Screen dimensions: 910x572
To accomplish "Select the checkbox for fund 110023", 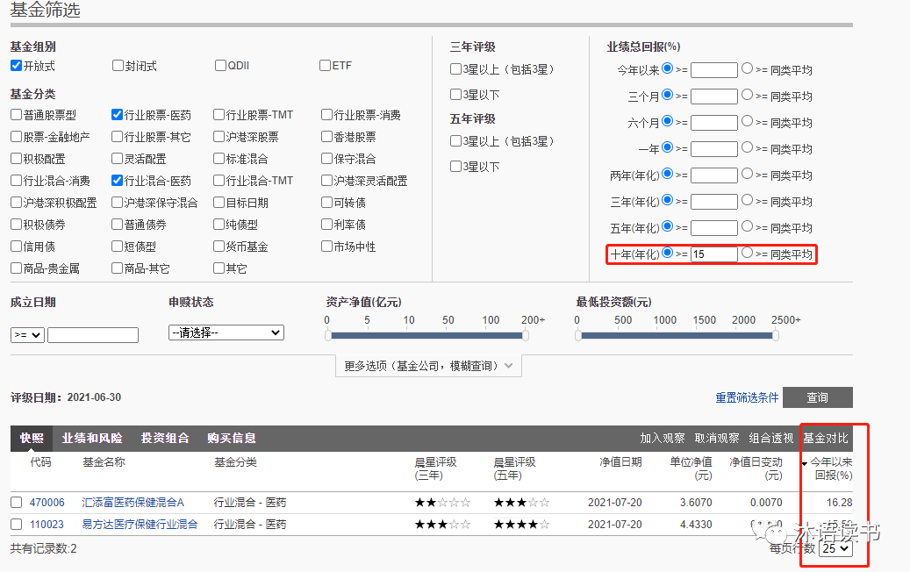I will click(15, 525).
